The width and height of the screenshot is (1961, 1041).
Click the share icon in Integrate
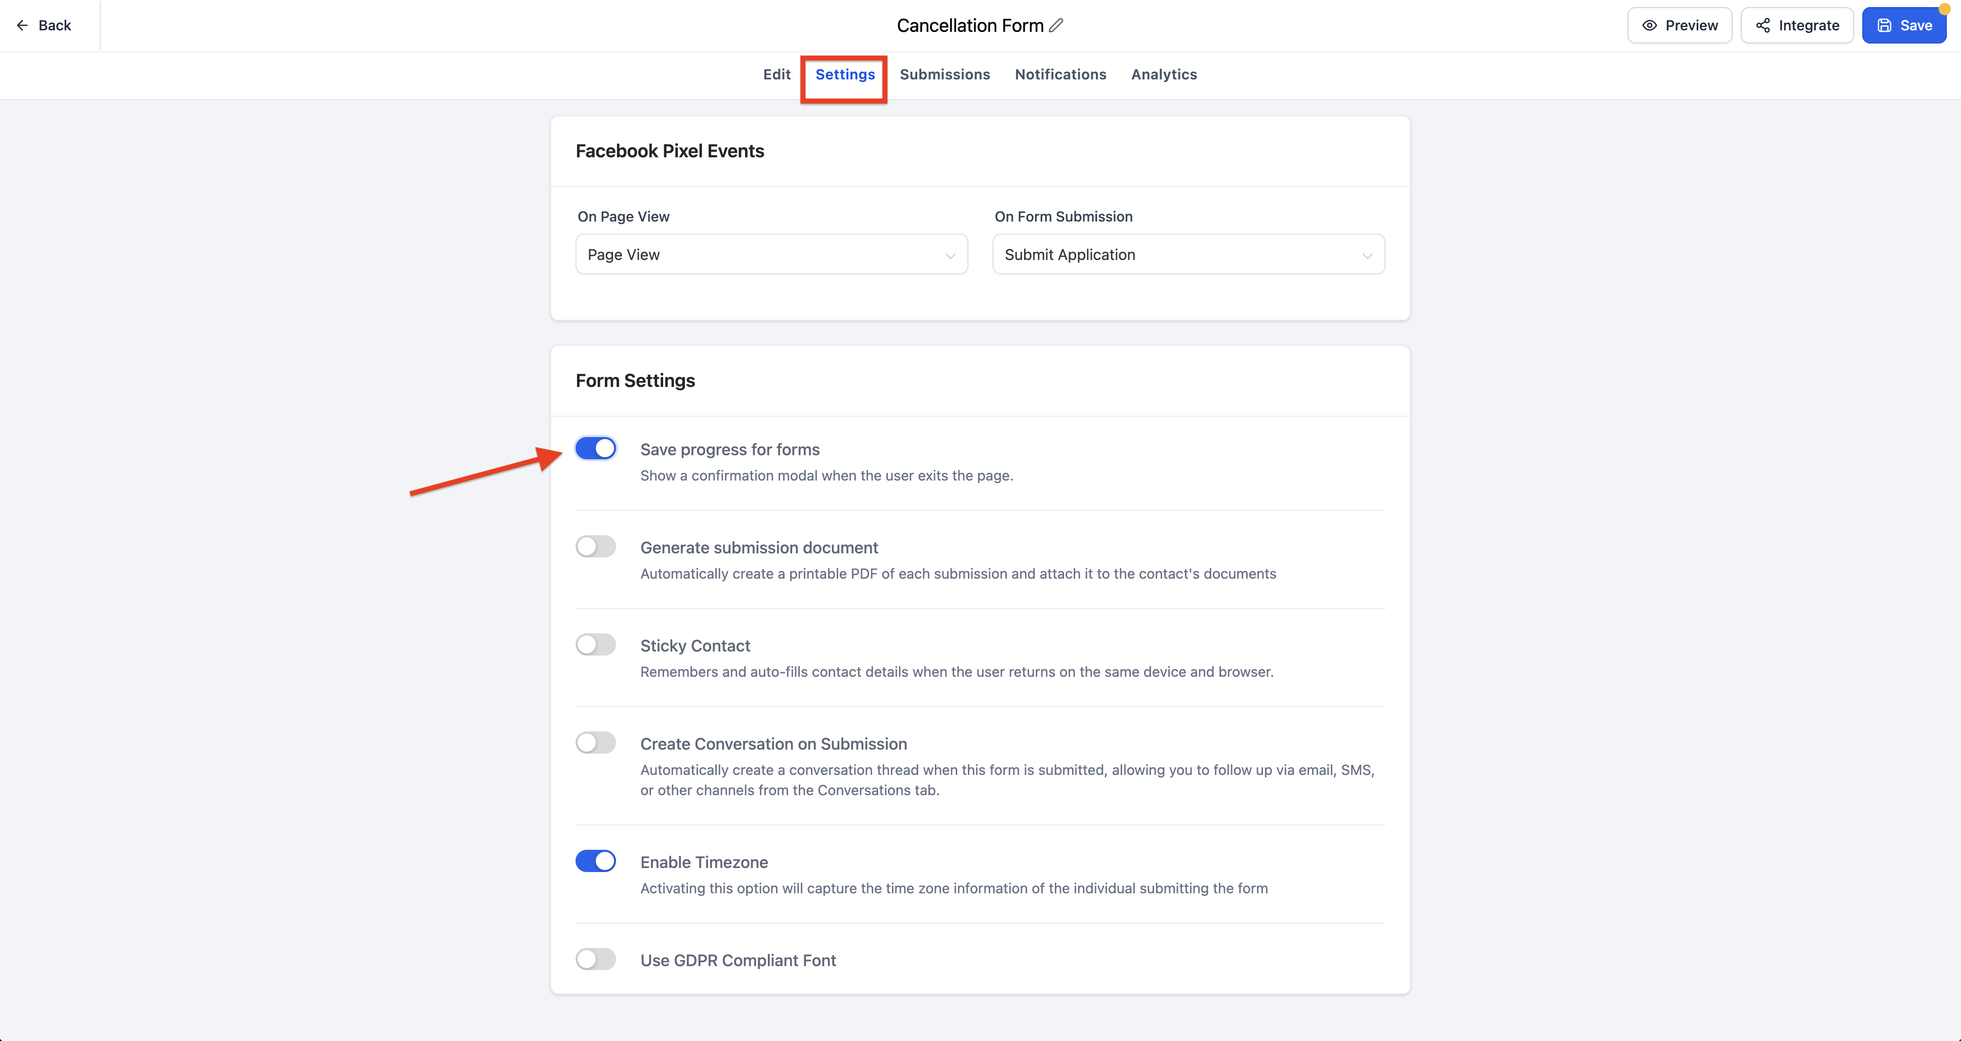(1762, 25)
